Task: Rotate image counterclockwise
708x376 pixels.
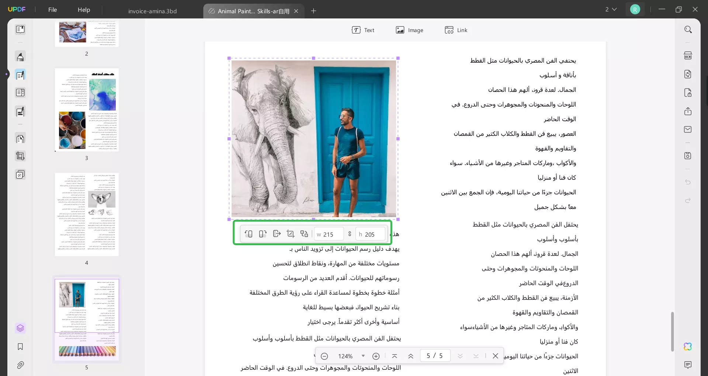Action: pyautogui.click(x=249, y=234)
